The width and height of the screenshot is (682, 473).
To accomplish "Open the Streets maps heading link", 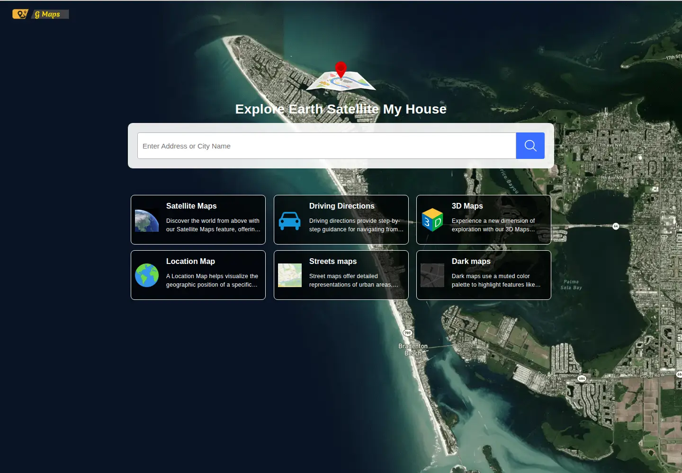I will 333,261.
